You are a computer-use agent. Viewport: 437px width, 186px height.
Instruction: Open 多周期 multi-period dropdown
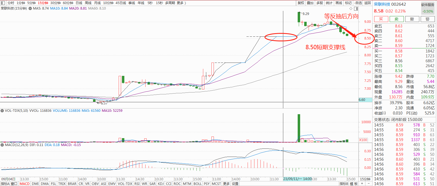tap(170, 3)
